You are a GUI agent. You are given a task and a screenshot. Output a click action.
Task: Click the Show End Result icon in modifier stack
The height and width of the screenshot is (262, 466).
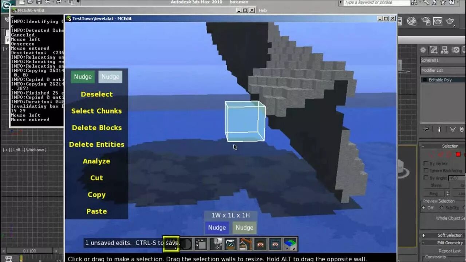pyautogui.click(x=439, y=129)
